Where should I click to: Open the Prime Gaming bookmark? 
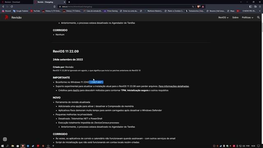111,11
